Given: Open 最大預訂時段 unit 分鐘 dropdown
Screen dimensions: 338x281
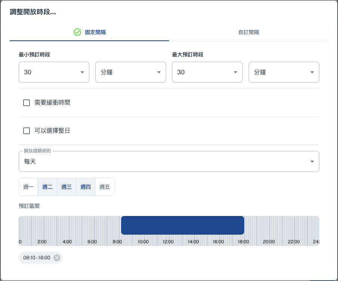Looking at the screenshot, I should tap(284, 72).
